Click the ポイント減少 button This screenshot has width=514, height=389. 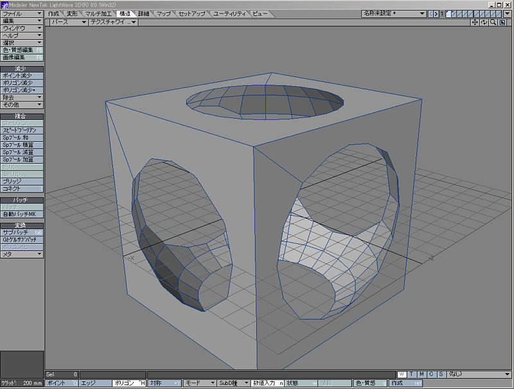(22, 76)
